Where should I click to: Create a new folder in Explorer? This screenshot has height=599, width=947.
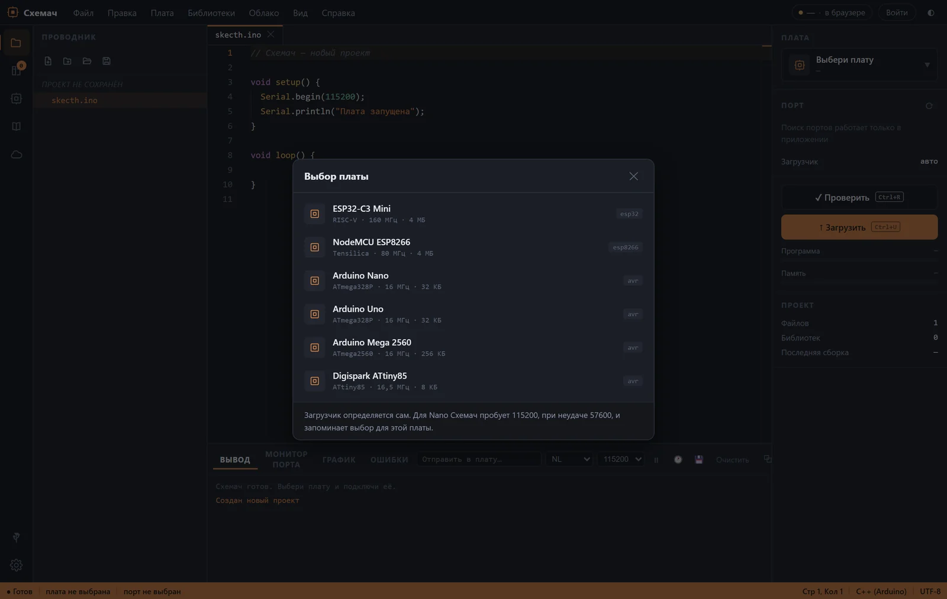67,61
